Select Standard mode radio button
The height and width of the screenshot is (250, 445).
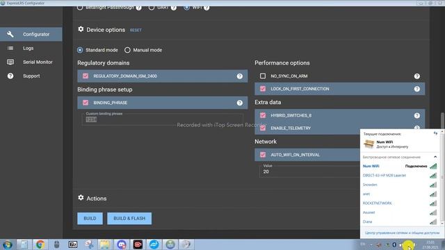tap(80, 50)
